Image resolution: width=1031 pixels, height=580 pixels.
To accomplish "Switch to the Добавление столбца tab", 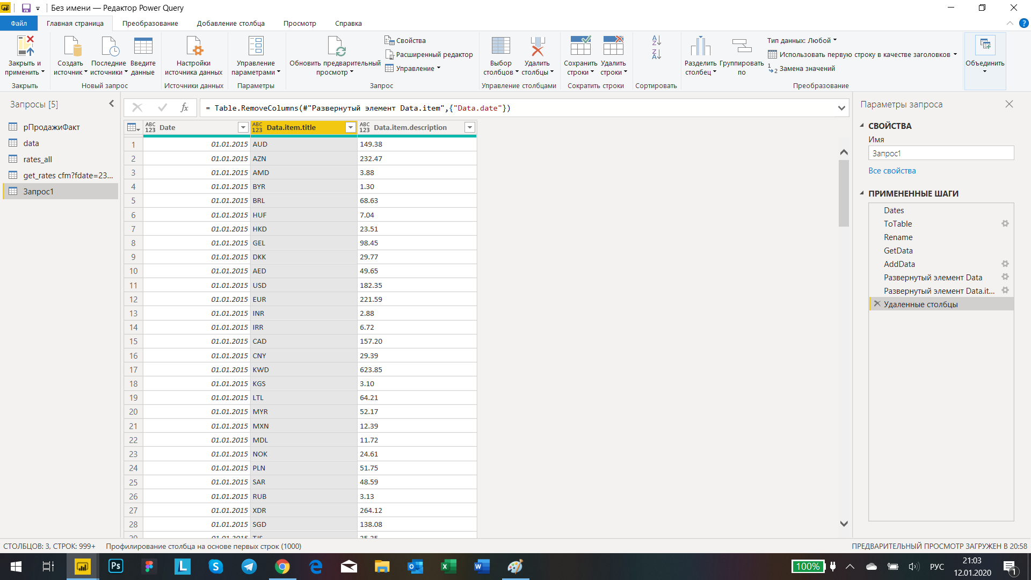I will click(230, 23).
